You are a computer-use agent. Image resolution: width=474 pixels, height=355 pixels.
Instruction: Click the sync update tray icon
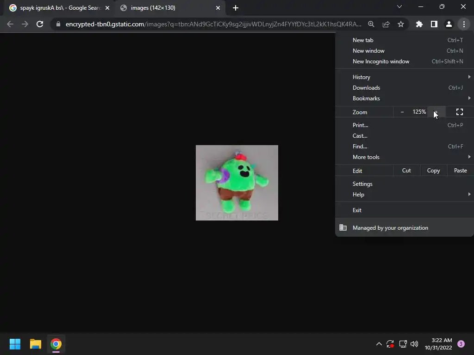390,344
